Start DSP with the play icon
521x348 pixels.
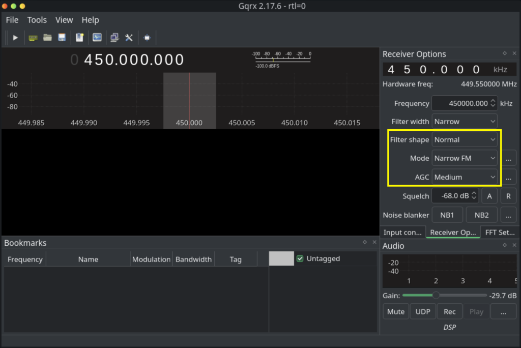tap(15, 38)
